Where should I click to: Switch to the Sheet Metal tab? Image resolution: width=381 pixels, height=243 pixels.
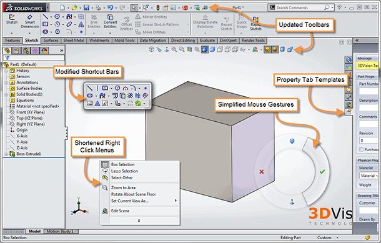[x=74, y=41]
